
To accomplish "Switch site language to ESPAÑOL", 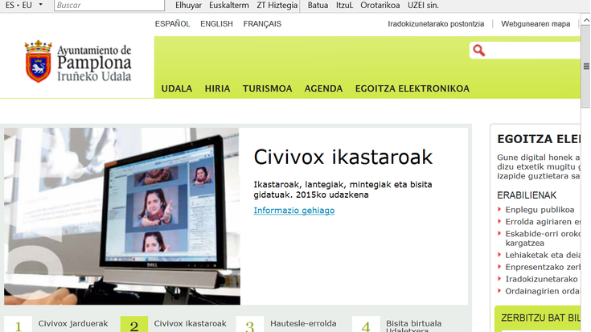I will coord(172,24).
